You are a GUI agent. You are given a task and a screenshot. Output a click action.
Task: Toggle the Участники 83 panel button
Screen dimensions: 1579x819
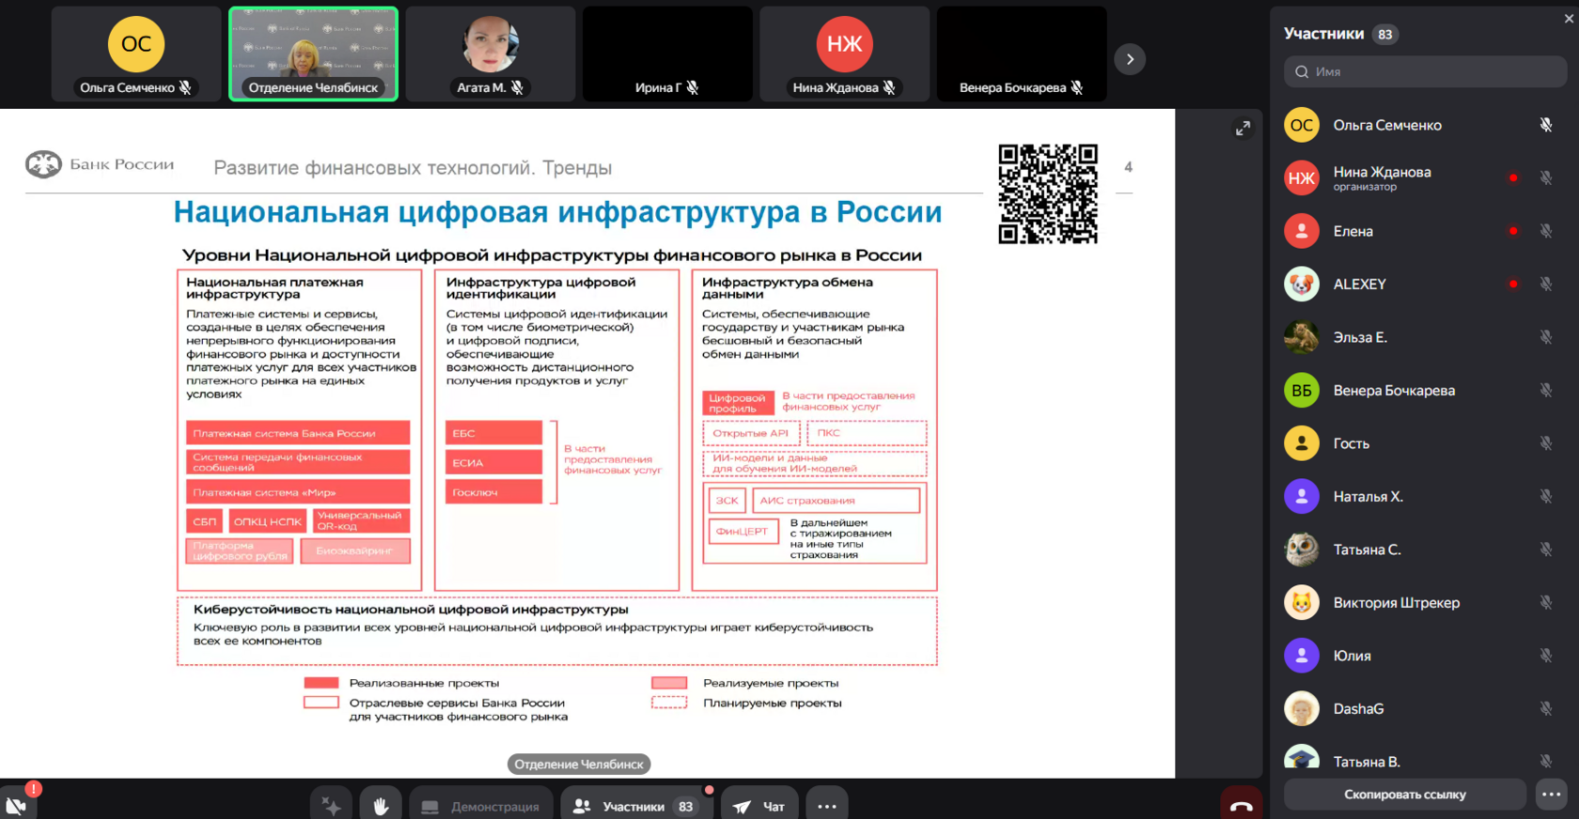(x=635, y=806)
